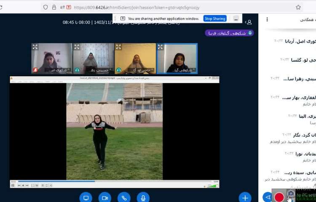This screenshot has height=202, width=316.
Task: Open the plus actions button
Action: (245, 198)
